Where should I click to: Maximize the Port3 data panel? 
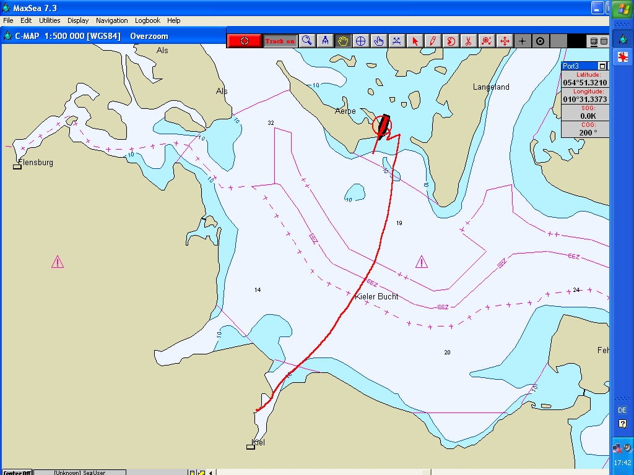pos(602,66)
